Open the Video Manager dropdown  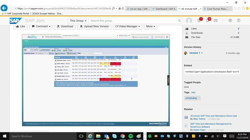point(128,26)
